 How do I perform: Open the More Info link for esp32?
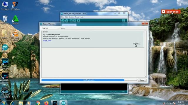pos(47,41)
